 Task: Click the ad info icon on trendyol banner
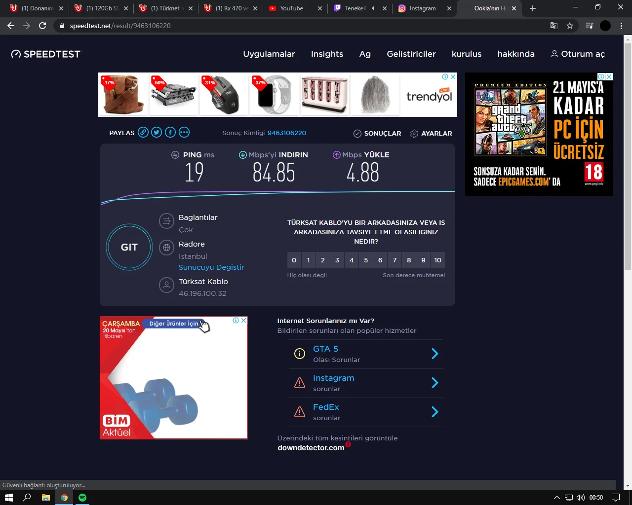coord(445,76)
